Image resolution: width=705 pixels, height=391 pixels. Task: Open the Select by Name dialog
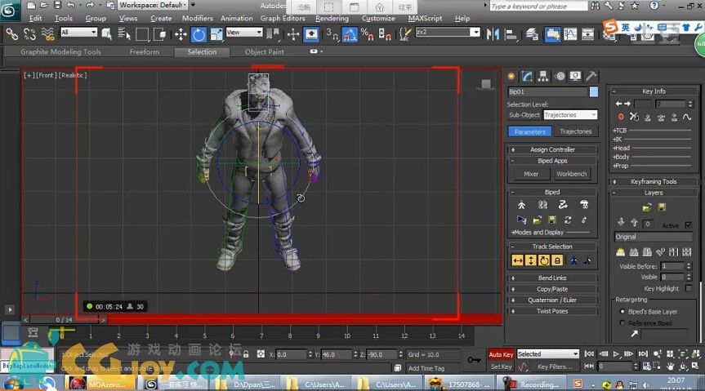(x=123, y=34)
